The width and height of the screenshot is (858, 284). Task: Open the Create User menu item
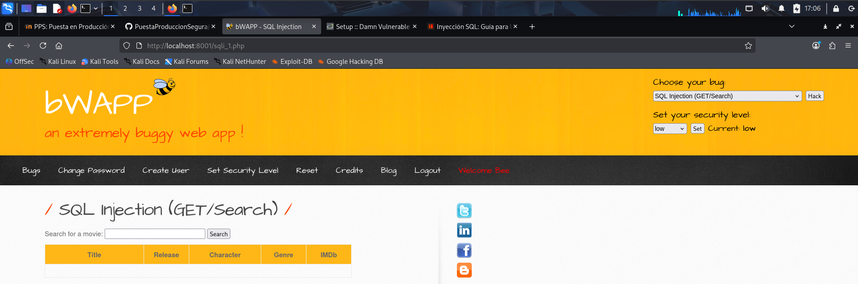pyautogui.click(x=166, y=171)
